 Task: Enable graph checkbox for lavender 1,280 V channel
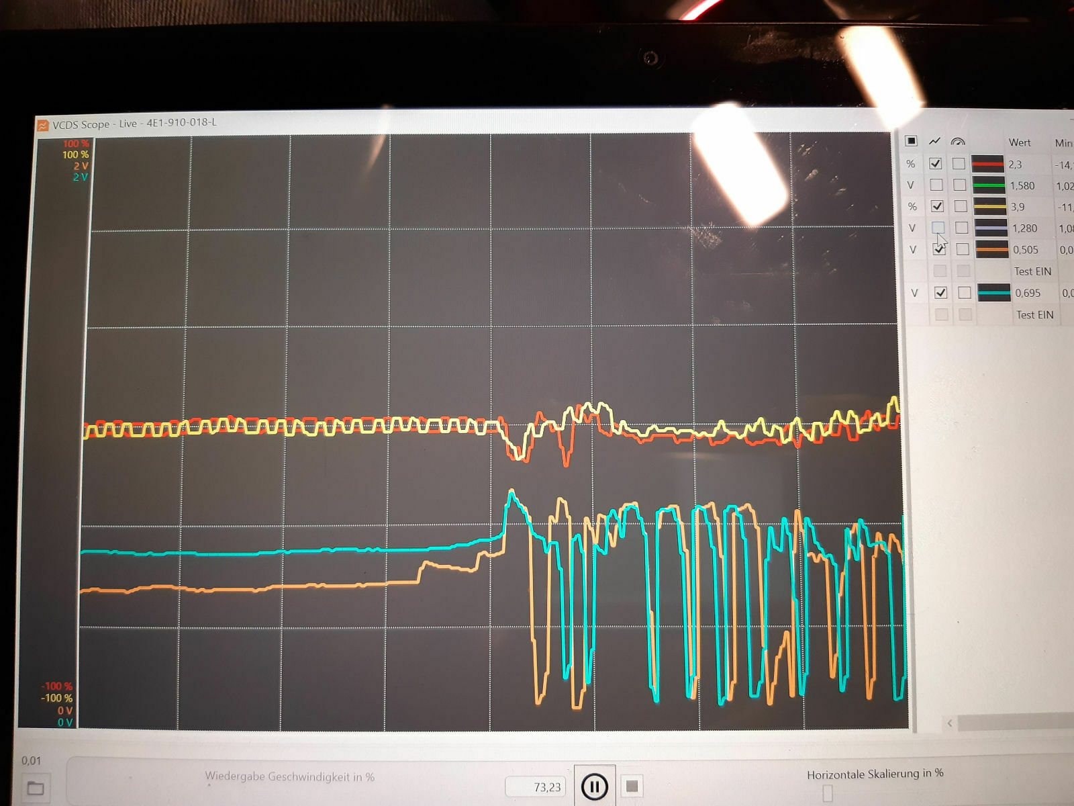coord(938,228)
